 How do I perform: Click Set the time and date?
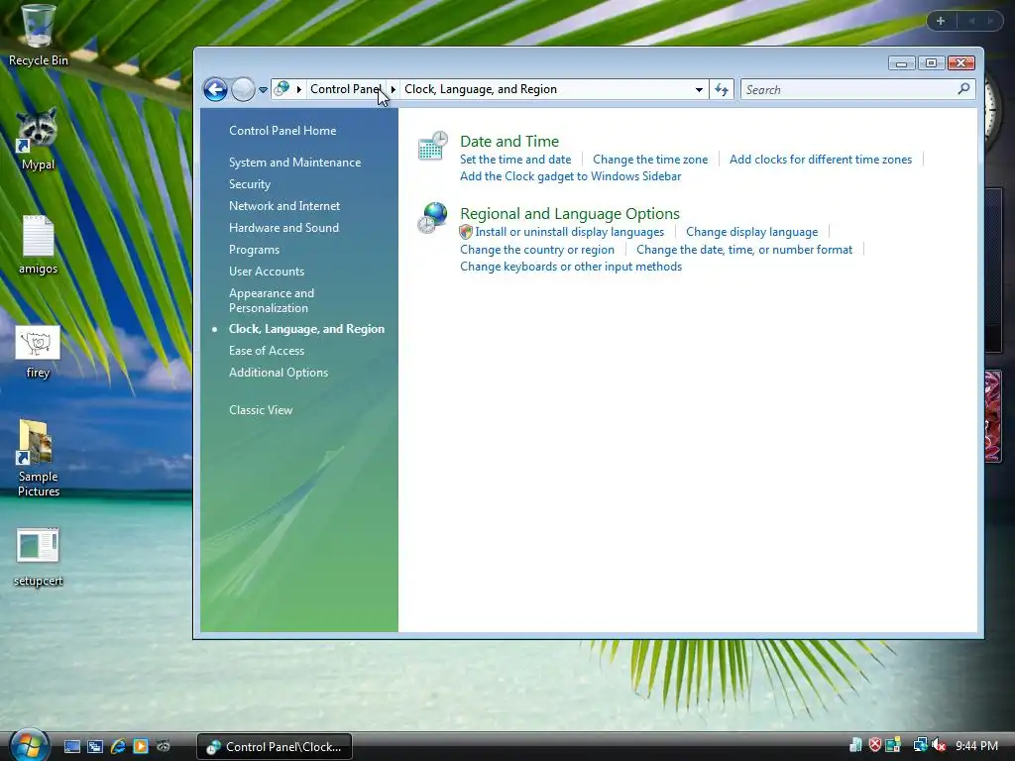515,160
